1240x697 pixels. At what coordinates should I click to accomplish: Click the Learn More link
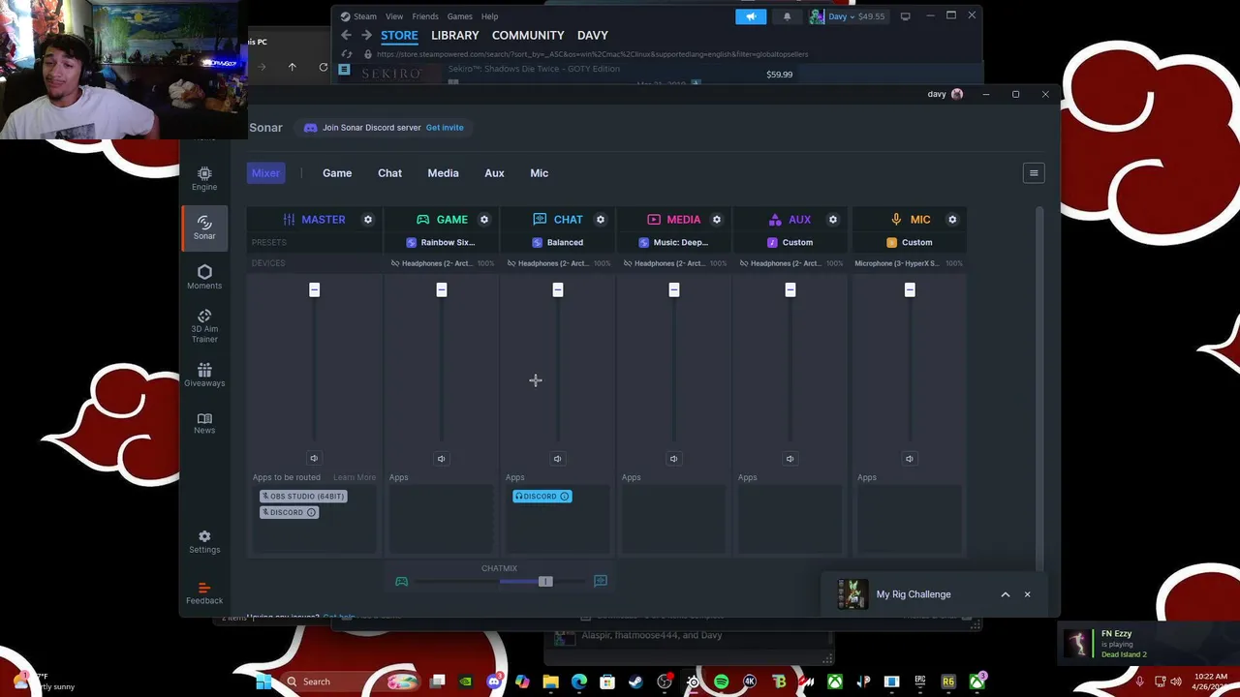355,477
